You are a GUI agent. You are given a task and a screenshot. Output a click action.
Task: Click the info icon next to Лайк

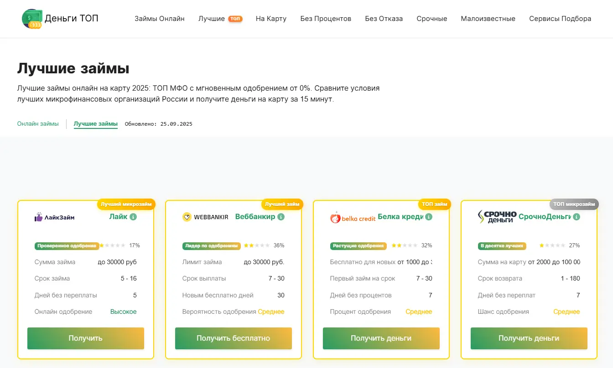133,217
